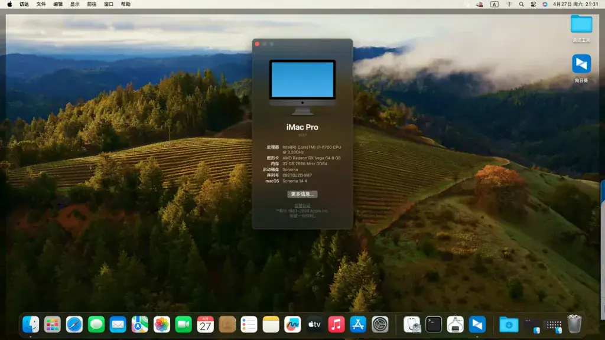The height and width of the screenshot is (340, 605).
Task: Open the App Store in Dock
Action: [358, 325]
